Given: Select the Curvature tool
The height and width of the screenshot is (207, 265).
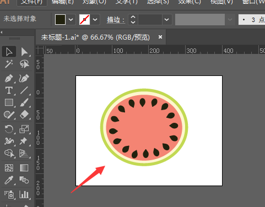Looking at the screenshot, I should tap(24, 78).
